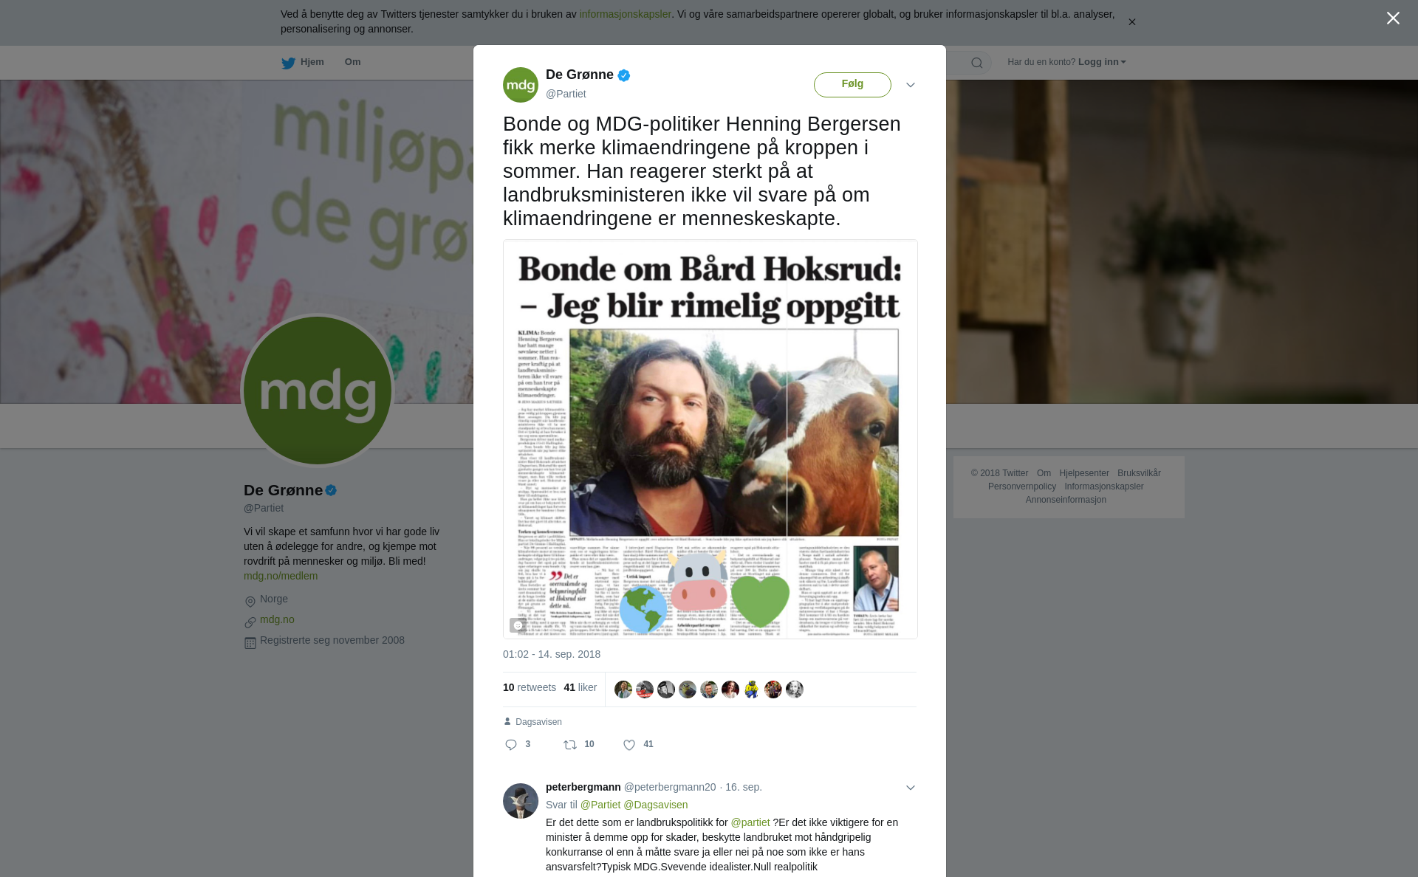1418x877 pixels.
Task: Like the tweet with heart icon
Action: 629,745
